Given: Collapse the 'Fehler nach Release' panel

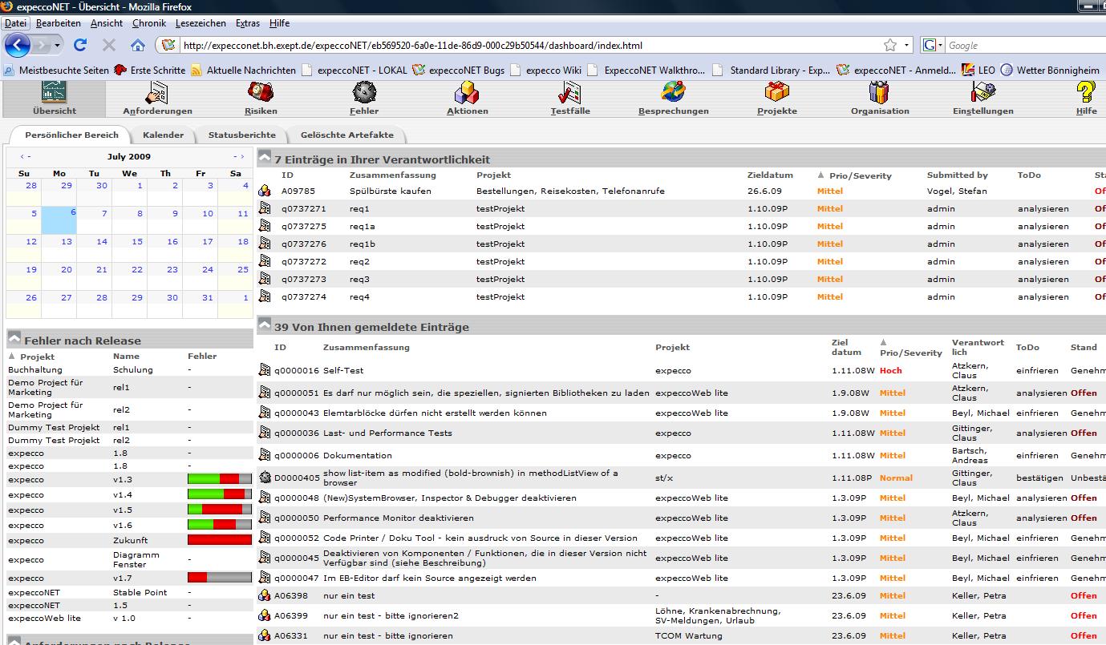Looking at the screenshot, I should pos(14,340).
